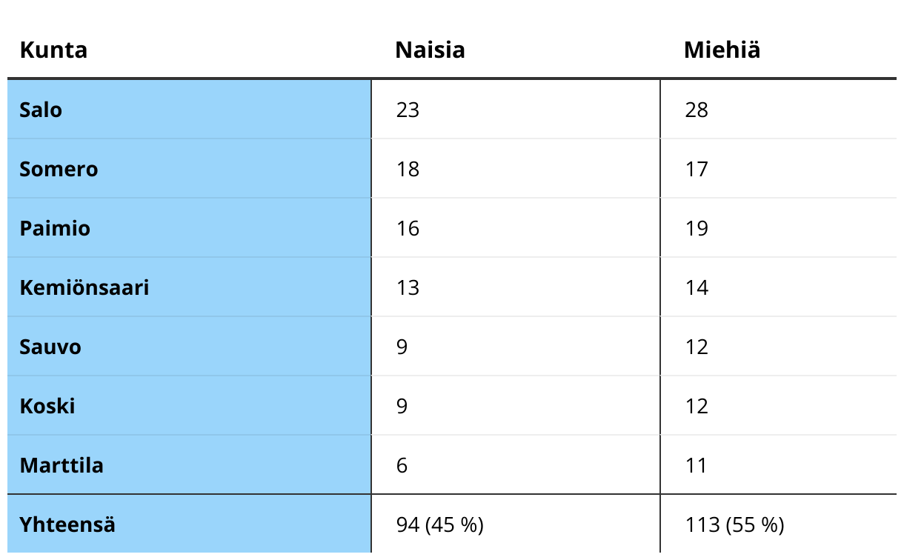Click Kemiönsaari's Naisia value 13
Image resolution: width=904 pixels, height=560 pixels.
point(408,287)
